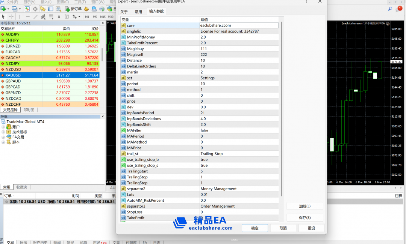Select the Draw trendline tool

coord(36,16)
